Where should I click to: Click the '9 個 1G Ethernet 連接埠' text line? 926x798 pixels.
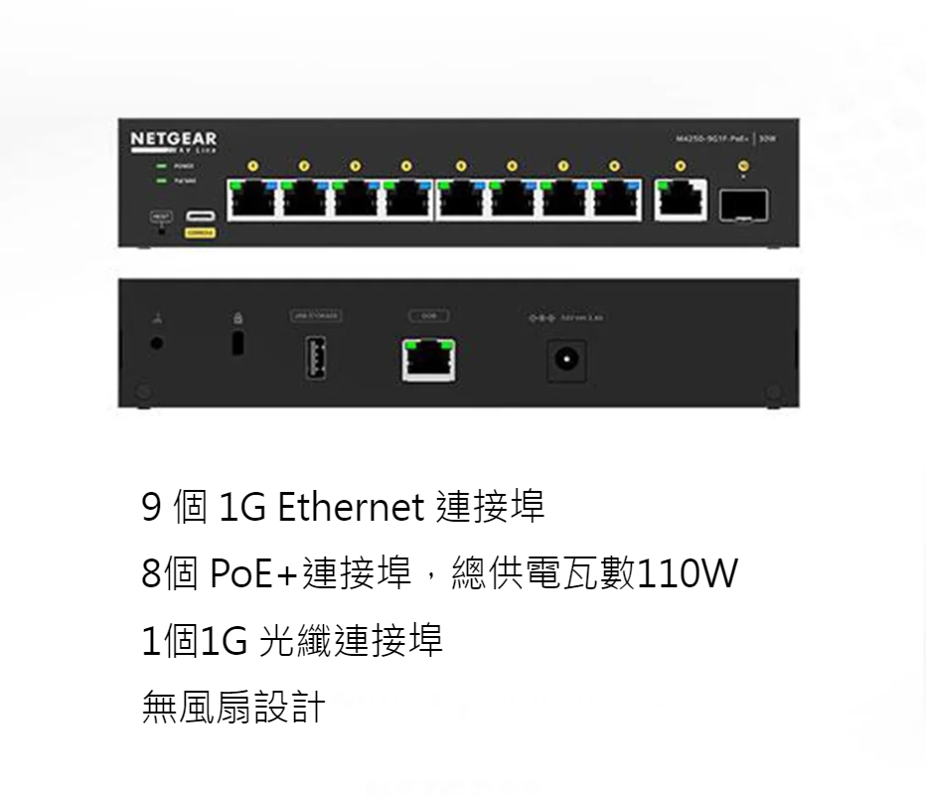coord(343,507)
